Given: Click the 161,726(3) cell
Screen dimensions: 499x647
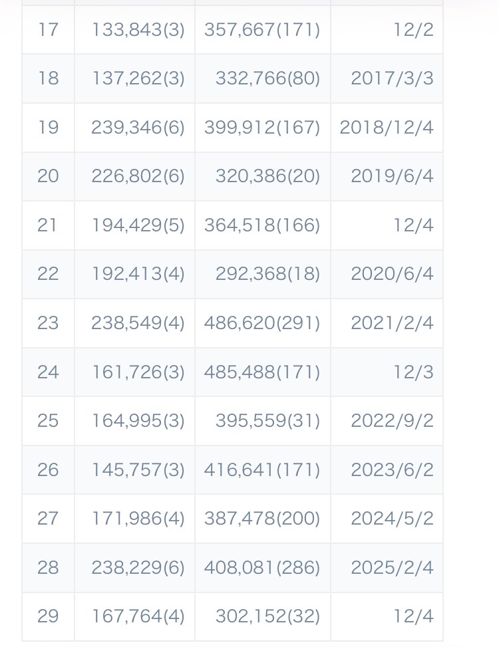Looking at the screenshot, I should coord(138,372).
